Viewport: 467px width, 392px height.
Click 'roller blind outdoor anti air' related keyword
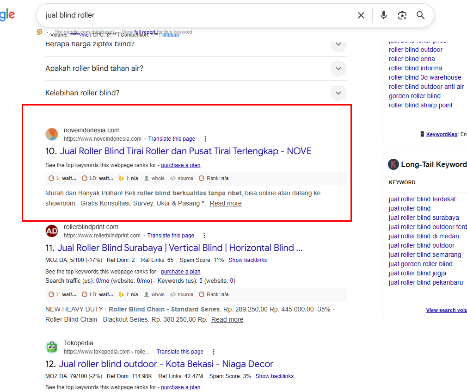pos(426,87)
